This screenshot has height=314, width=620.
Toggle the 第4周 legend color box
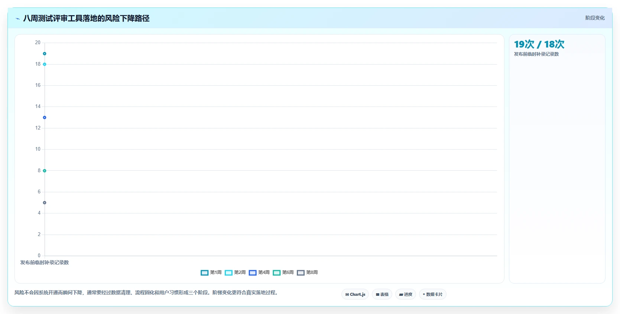[x=253, y=273]
